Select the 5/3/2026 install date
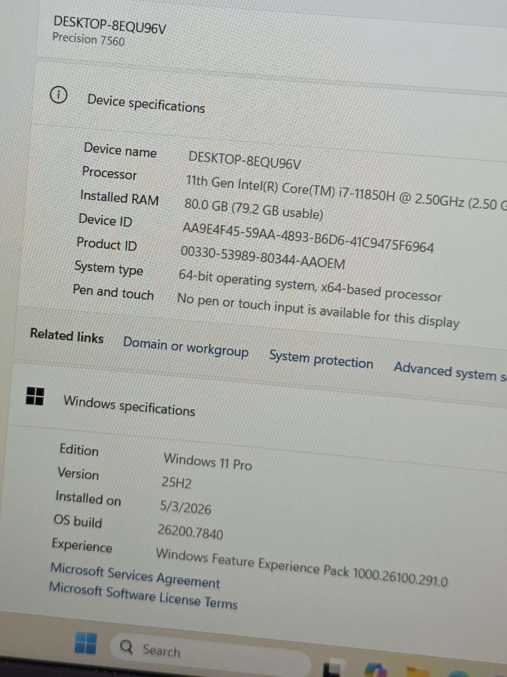 tap(185, 507)
